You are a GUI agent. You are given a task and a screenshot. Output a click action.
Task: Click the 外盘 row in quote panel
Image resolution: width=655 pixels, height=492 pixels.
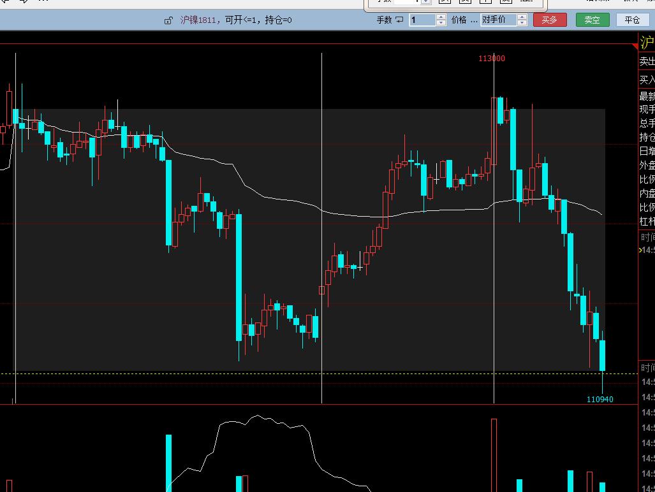pos(647,165)
